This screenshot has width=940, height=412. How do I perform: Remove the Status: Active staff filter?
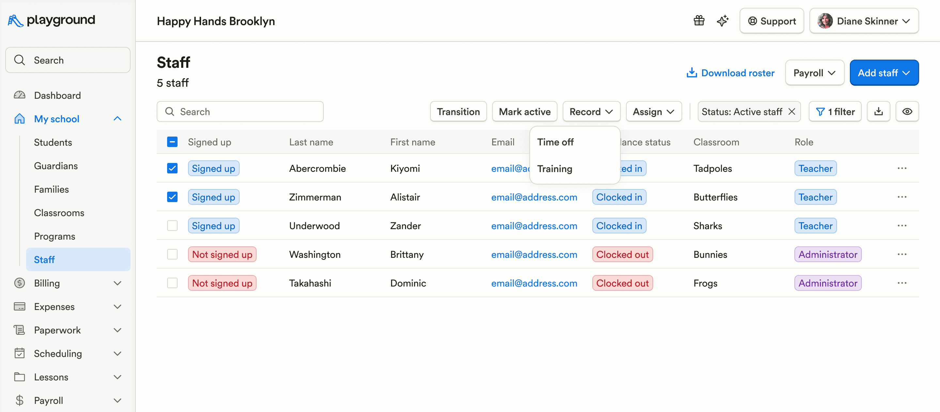coord(791,111)
